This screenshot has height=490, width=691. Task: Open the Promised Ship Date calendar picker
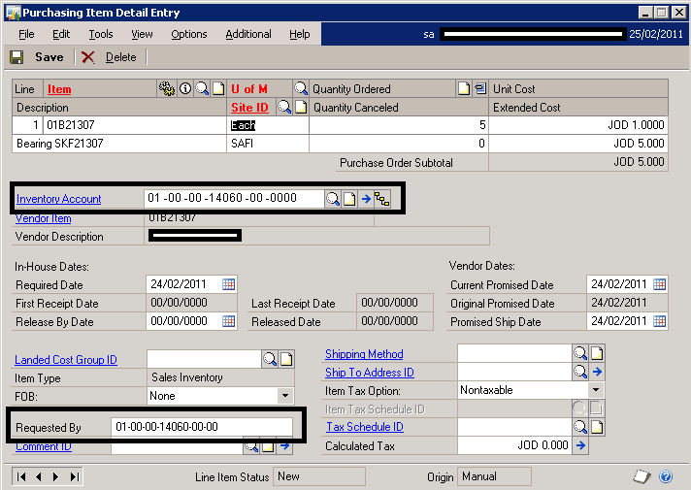pyautogui.click(x=659, y=321)
